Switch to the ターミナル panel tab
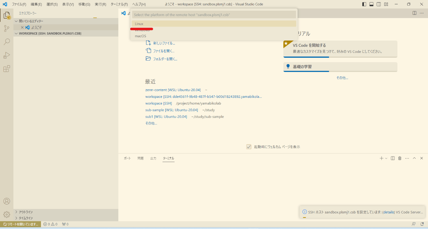428x229 pixels. [168, 158]
